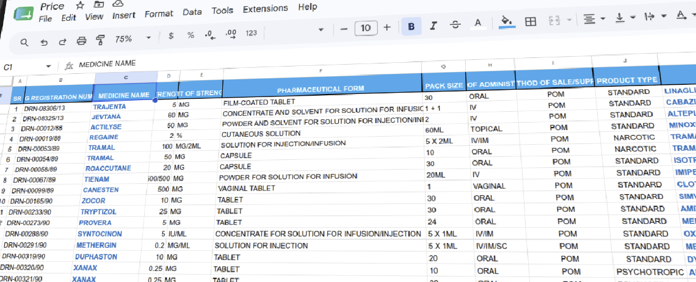This screenshot has height=282, width=696.
Task: Click the VAGINAL TABLET cell
Action: tap(247, 188)
